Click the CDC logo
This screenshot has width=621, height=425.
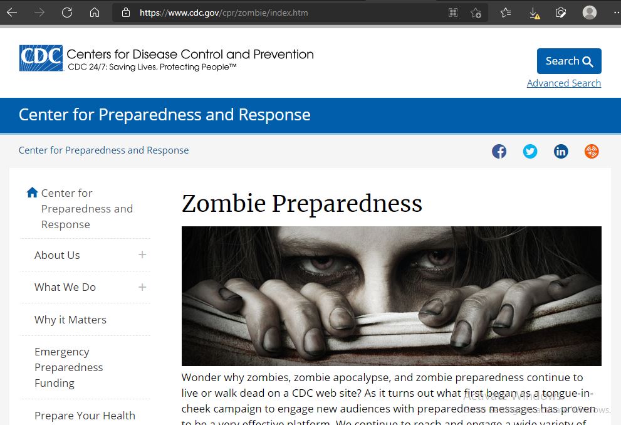pyautogui.click(x=41, y=58)
